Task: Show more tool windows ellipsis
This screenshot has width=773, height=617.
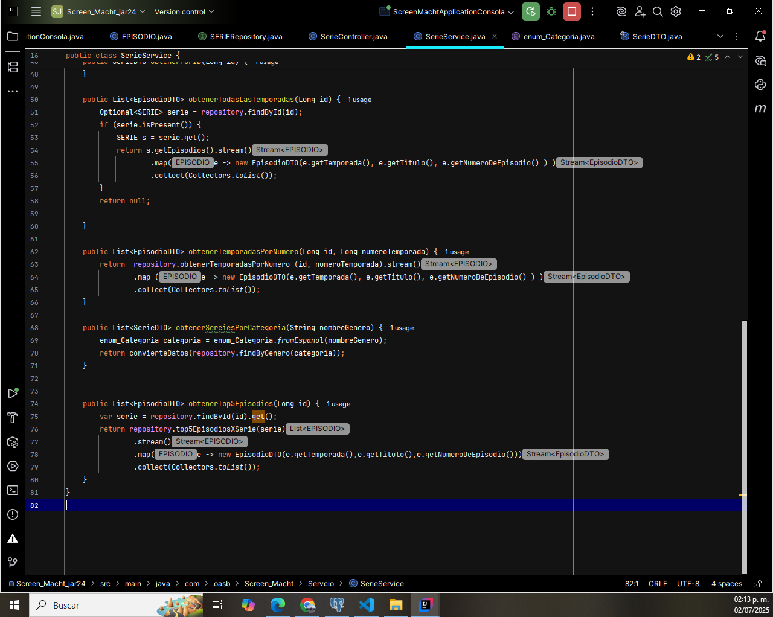Action: pyautogui.click(x=13, y=91)
